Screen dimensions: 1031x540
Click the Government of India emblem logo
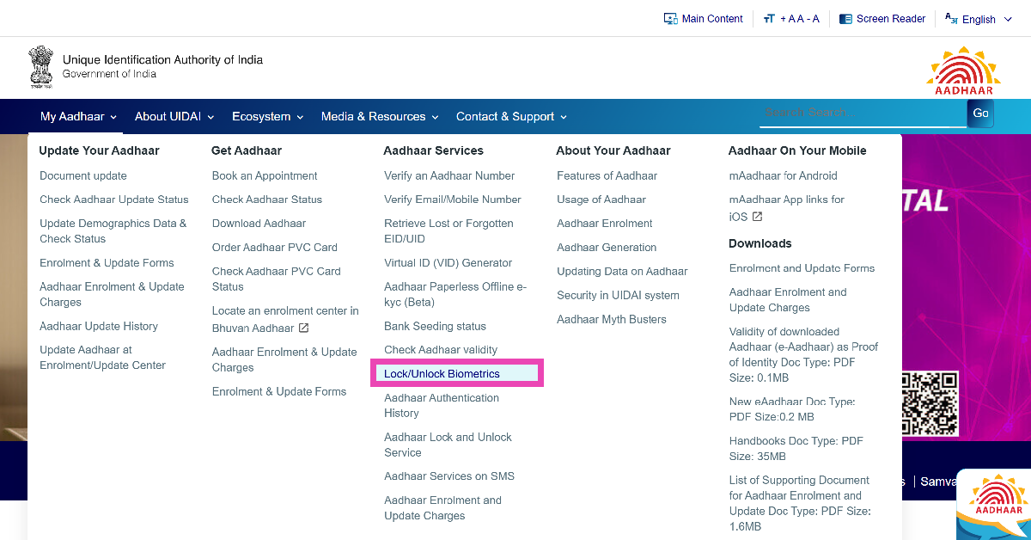tap(40, 67)
